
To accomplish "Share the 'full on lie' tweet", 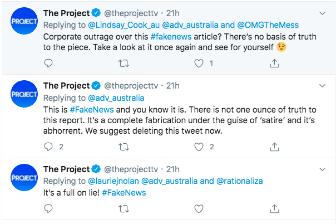I will [x=274, y=208].
